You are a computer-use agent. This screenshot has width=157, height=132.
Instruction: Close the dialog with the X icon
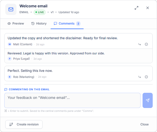click(147, 8)
